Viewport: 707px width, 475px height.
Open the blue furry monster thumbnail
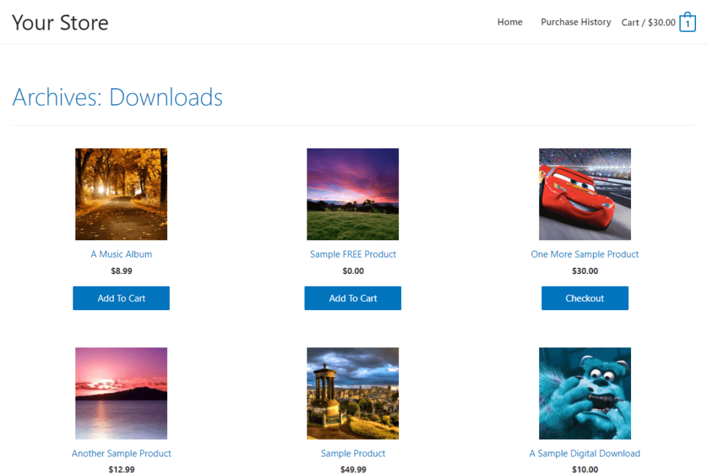pos(585,394)
